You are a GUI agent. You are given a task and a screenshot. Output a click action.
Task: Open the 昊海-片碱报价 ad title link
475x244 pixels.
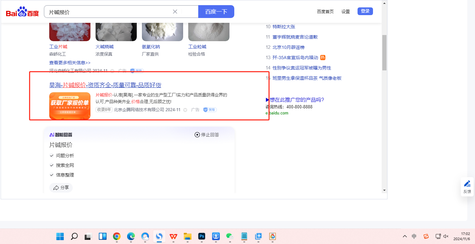pos(105,85)
